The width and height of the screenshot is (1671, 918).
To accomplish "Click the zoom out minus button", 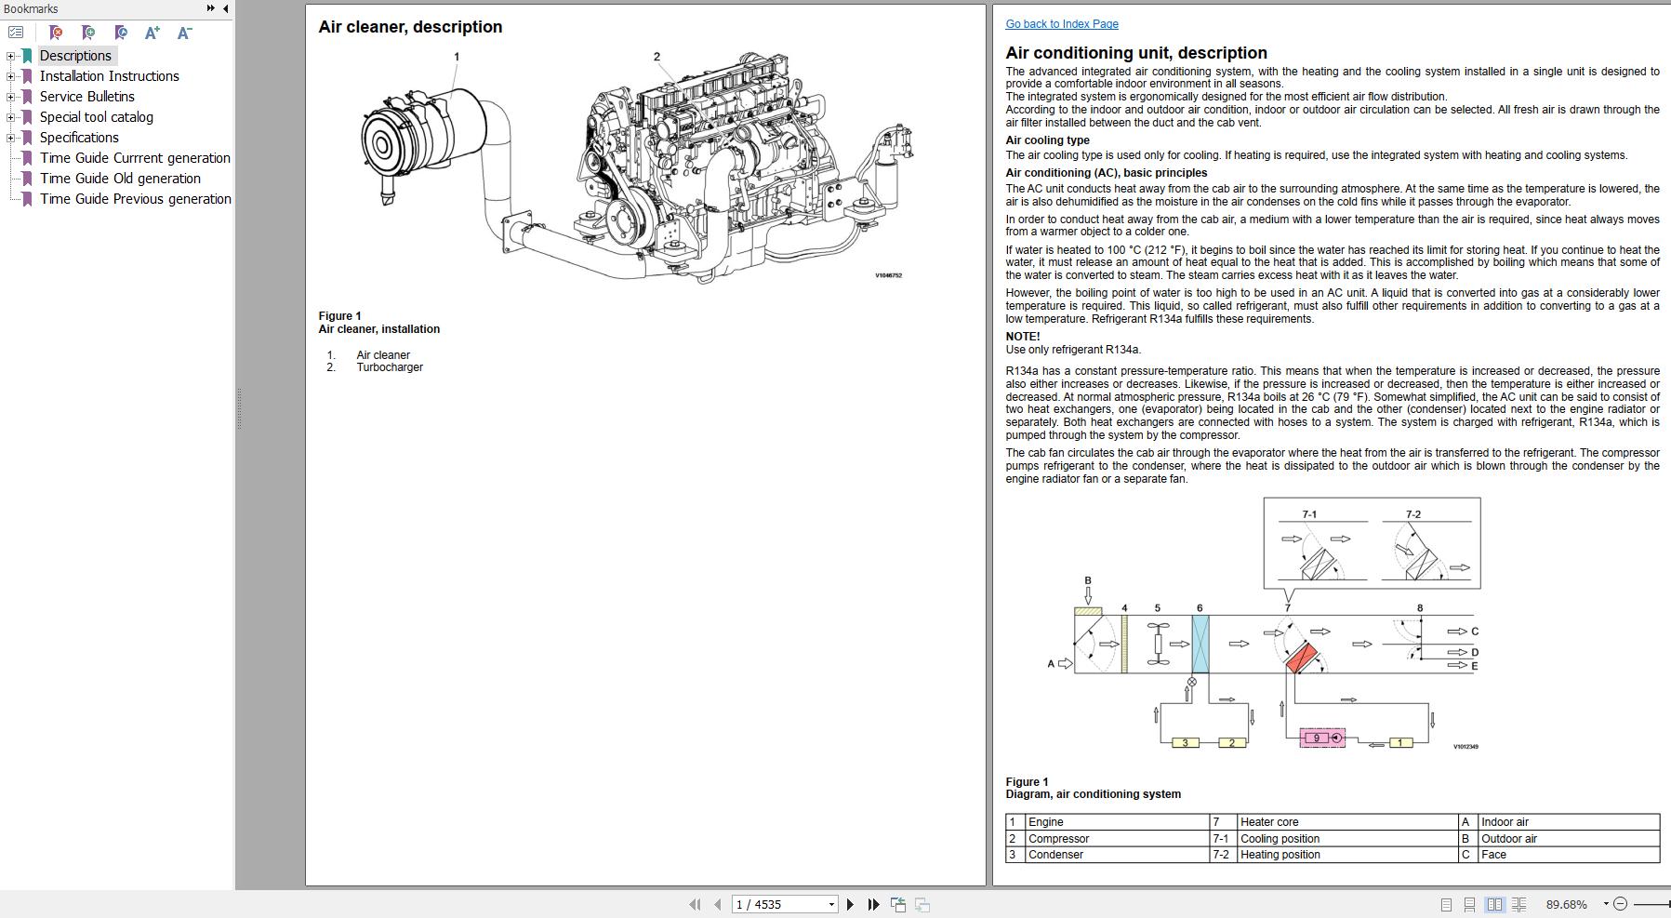I will [x=1620, y=904].
